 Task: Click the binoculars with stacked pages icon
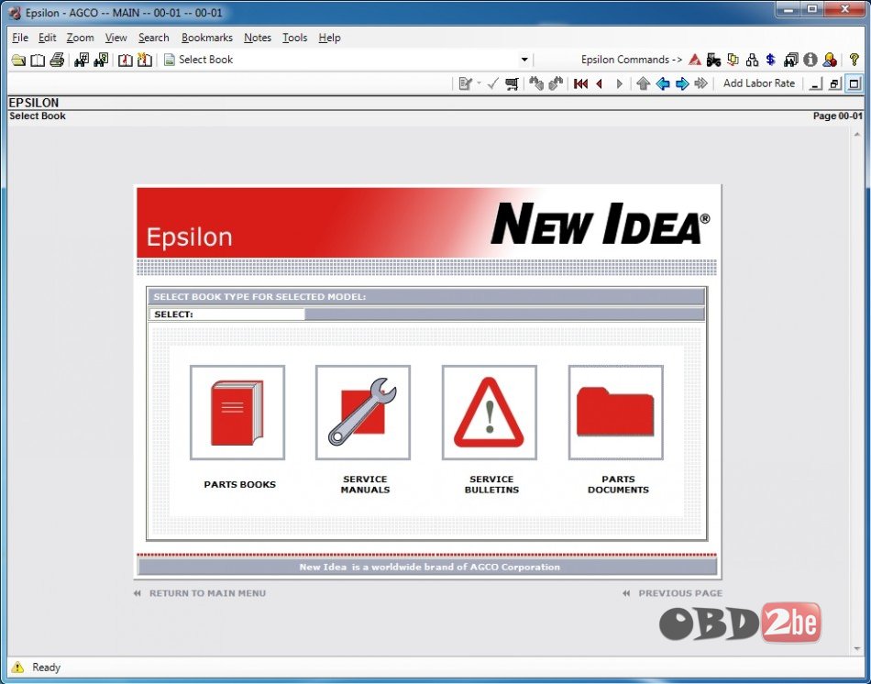click(x=790, y=60)
